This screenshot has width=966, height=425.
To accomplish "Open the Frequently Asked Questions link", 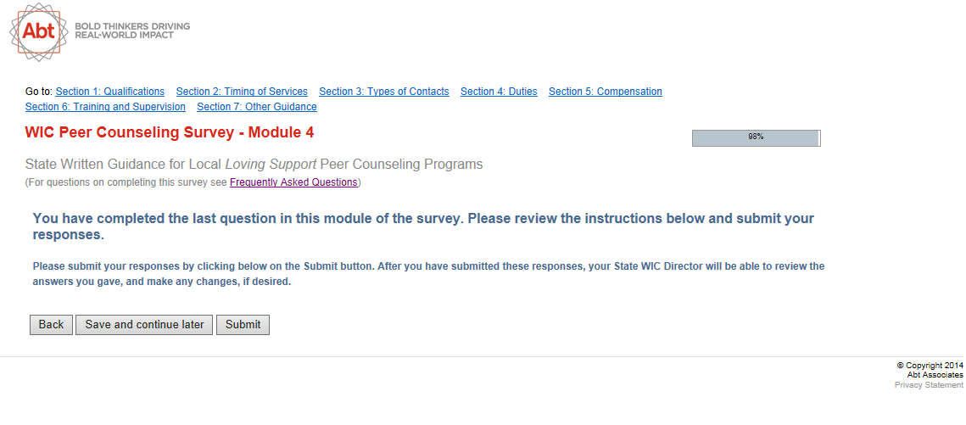I will coord(293,182).
